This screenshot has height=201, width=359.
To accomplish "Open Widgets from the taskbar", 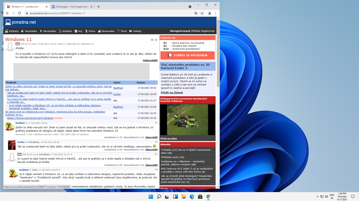I will point(175,197).
